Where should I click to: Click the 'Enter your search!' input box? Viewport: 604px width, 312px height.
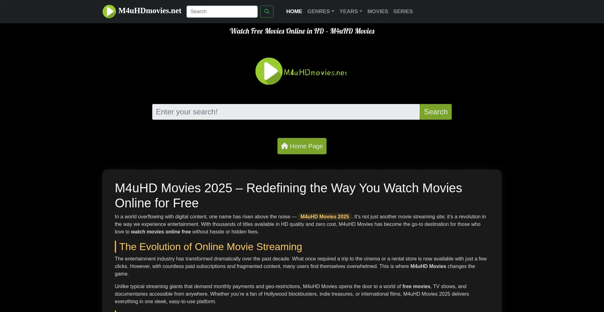(286, 112)
